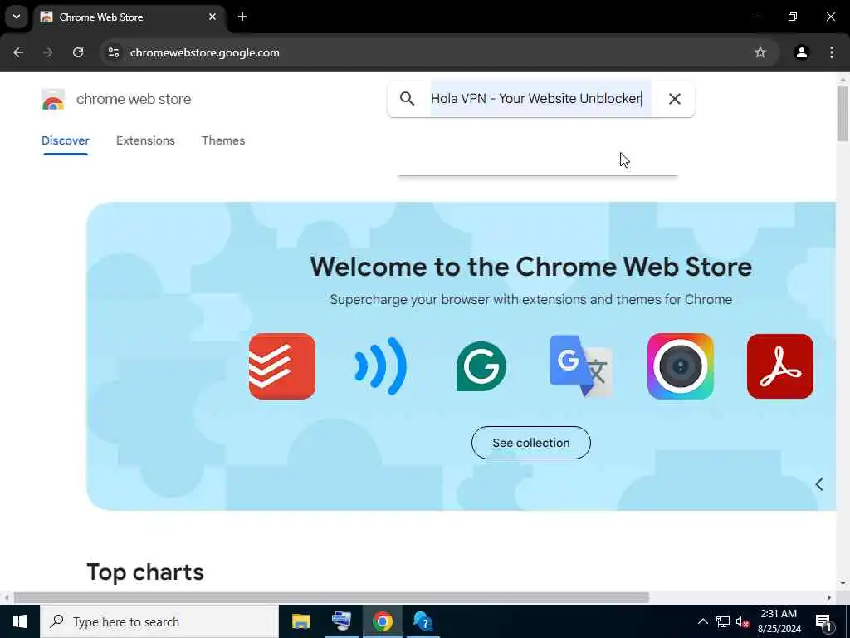Click the horizontal scrollbar thumb
Image resolution: width=850 pixels, height=638 pixels.
(331, 598)
